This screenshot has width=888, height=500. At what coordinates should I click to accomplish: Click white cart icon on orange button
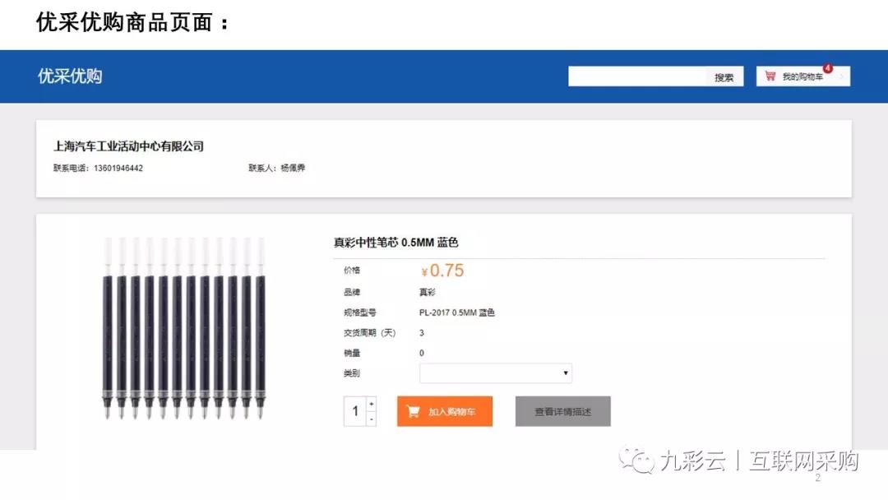[x=414, y=412]
